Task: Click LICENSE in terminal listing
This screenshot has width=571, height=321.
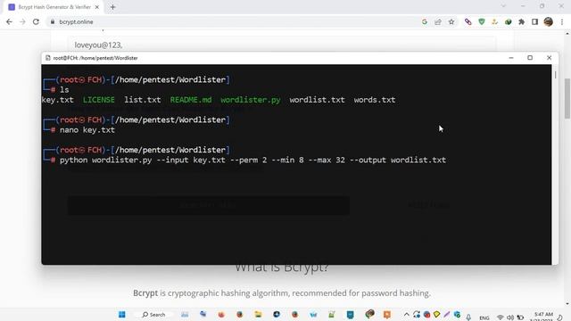Action: pos(99,100)
